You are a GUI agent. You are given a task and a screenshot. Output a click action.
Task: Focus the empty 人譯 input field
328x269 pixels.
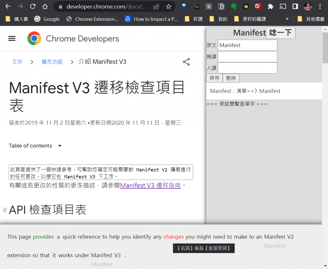248,68
